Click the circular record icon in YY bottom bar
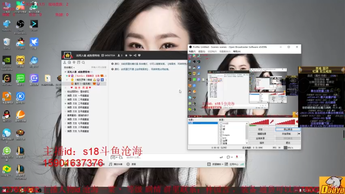 (x=128, y=164)
